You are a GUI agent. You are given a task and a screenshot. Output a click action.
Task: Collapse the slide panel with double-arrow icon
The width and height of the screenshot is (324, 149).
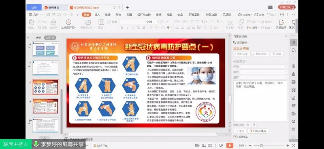(x=28, y=38)
